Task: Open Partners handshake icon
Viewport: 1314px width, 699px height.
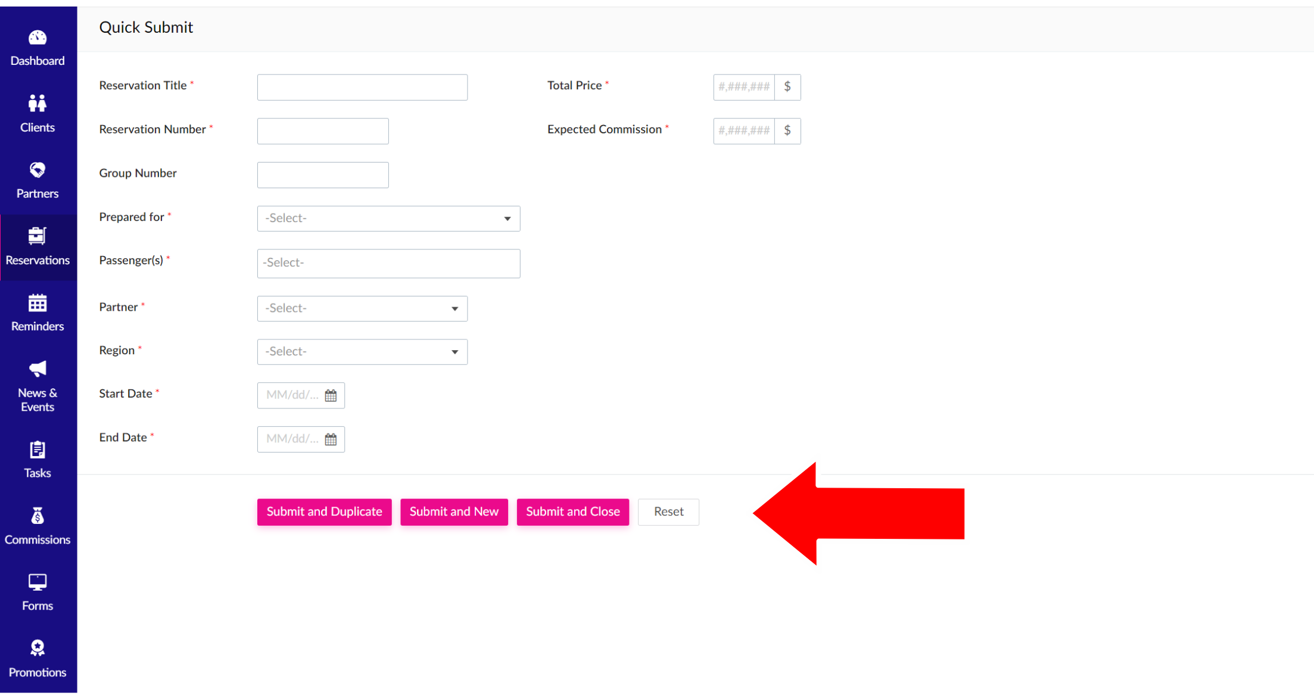Action: 37,170
